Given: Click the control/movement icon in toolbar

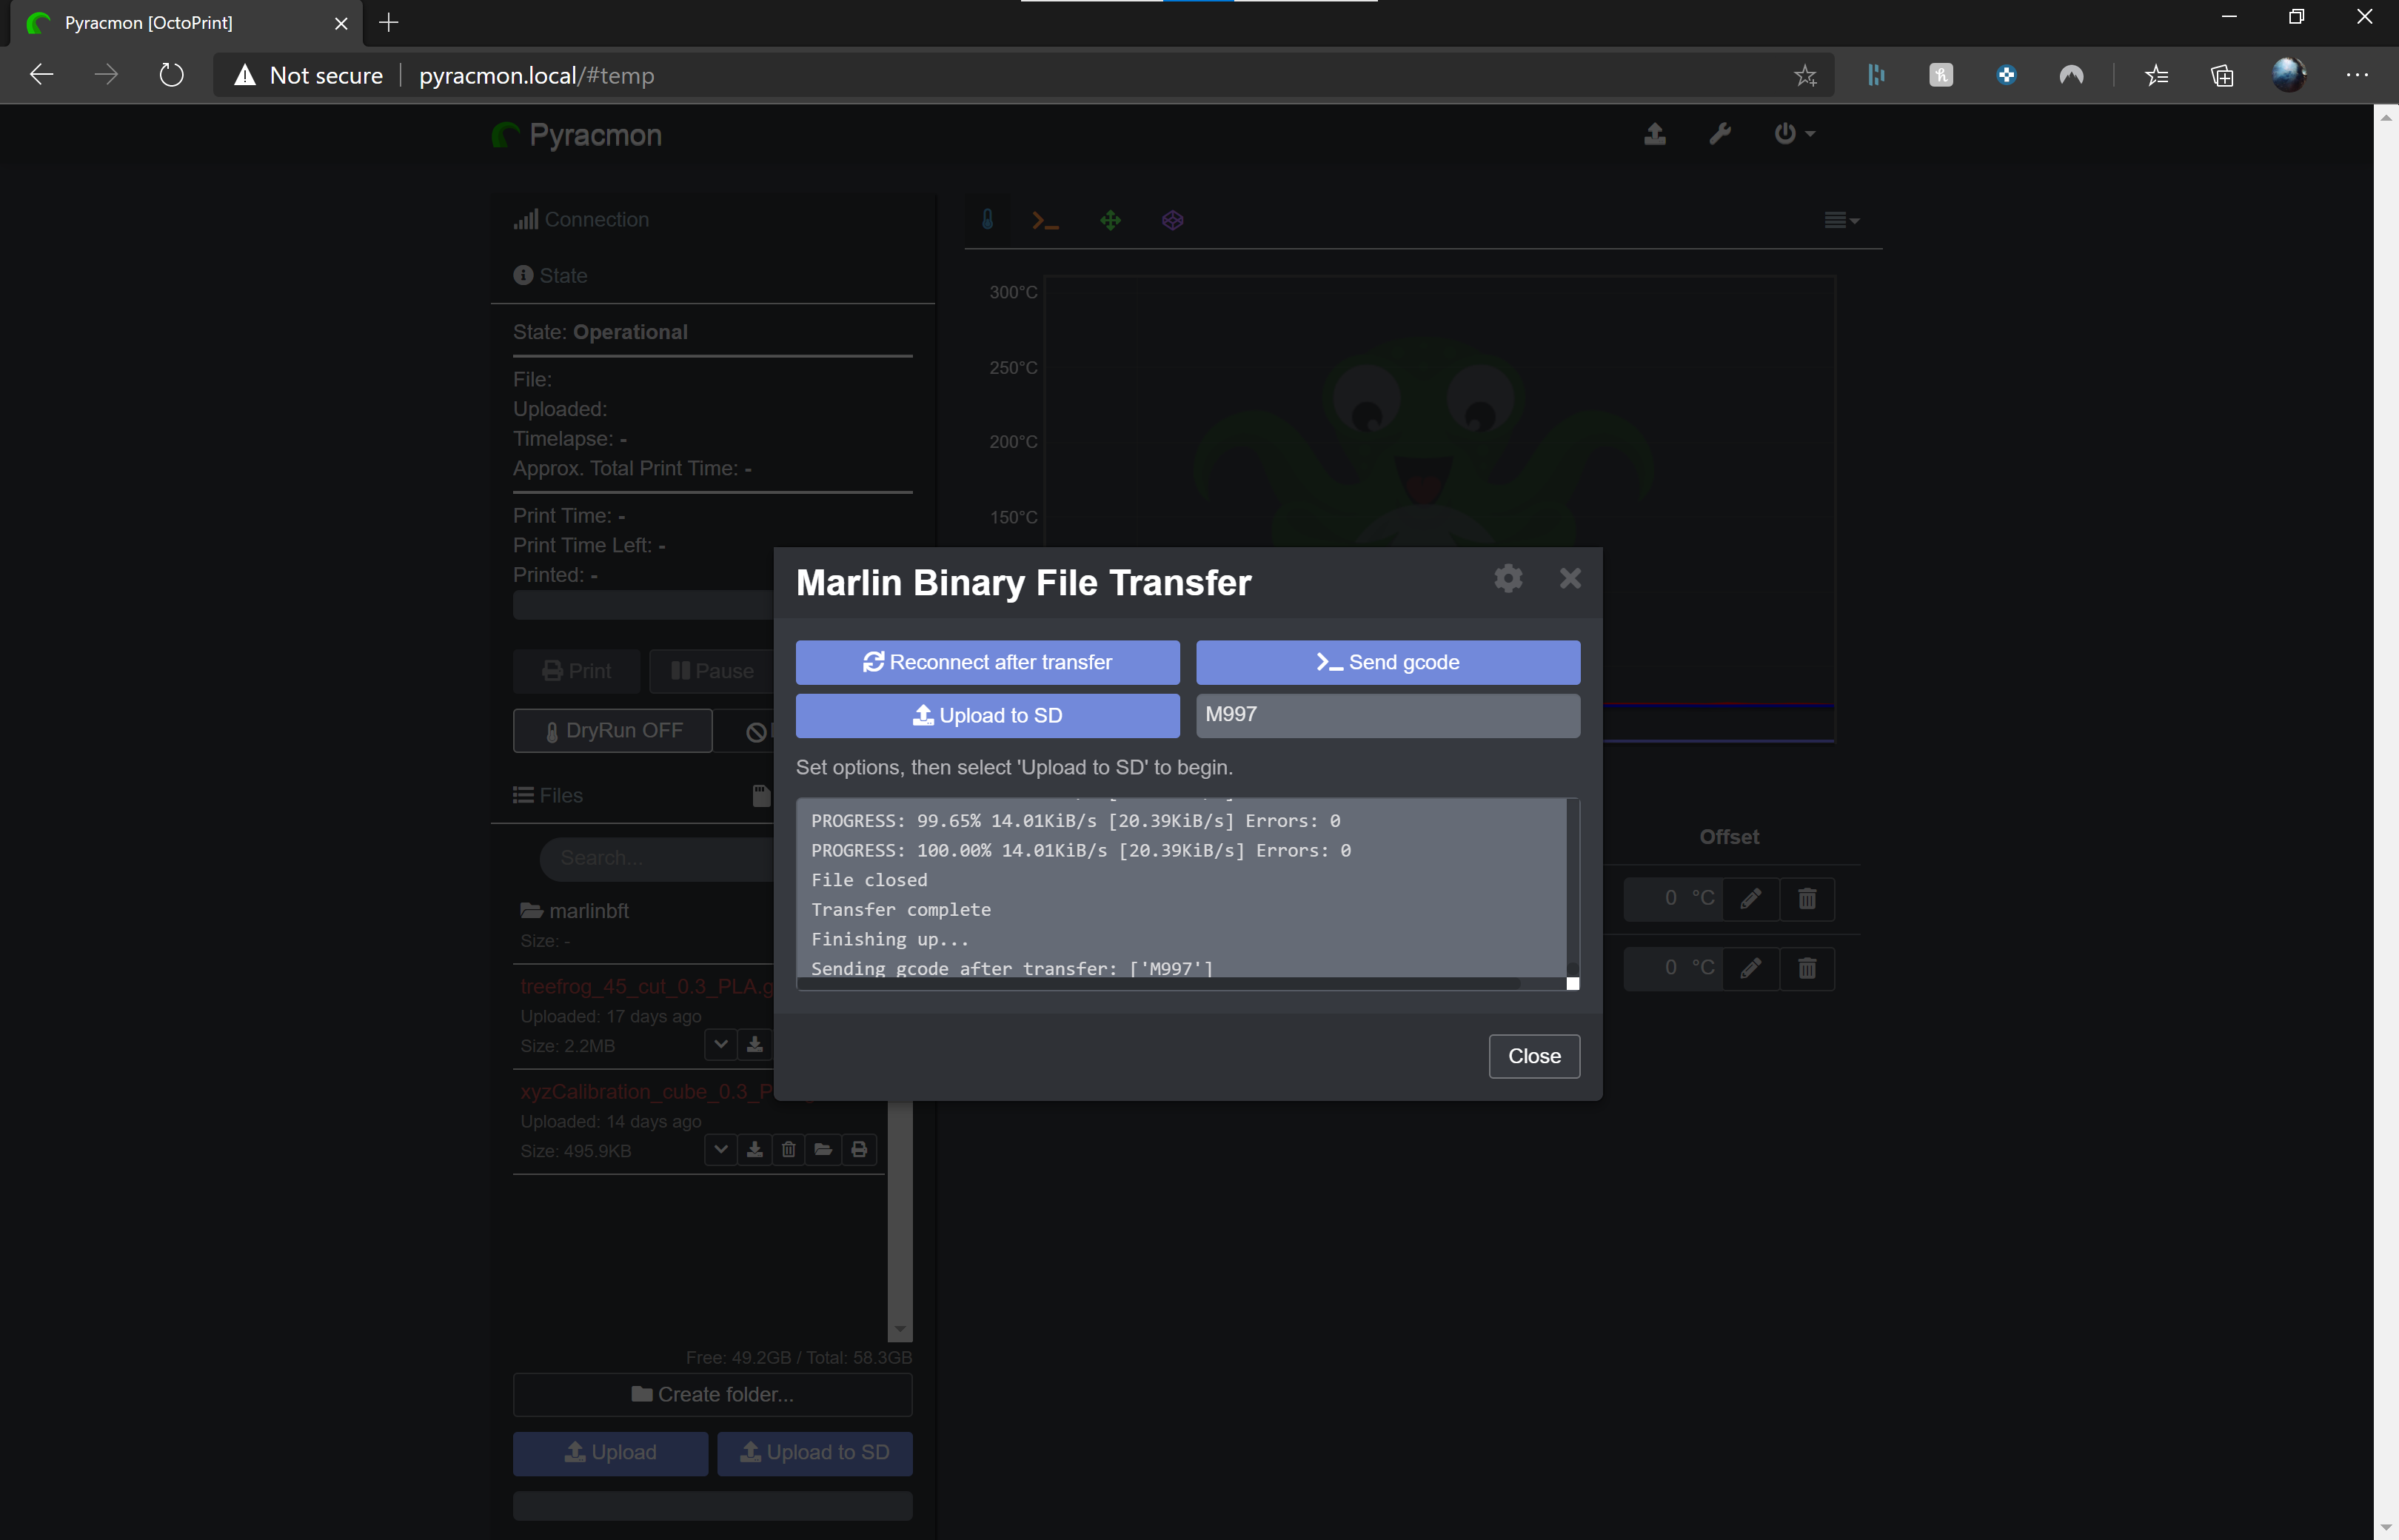Looking at the screenshot, I should pyautogui.click(x=1111, y=218).
